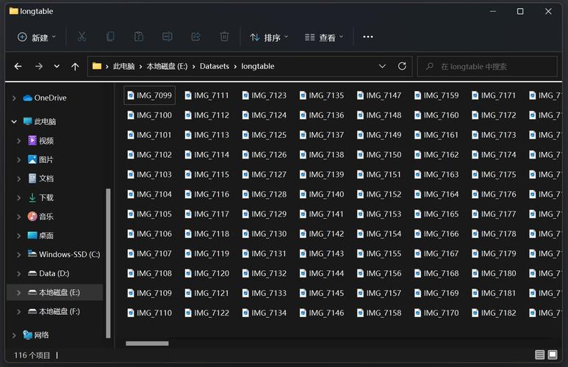Select file IMG_7116
The height and width of the screenshot is (367, 568).
tap(206, 195)
